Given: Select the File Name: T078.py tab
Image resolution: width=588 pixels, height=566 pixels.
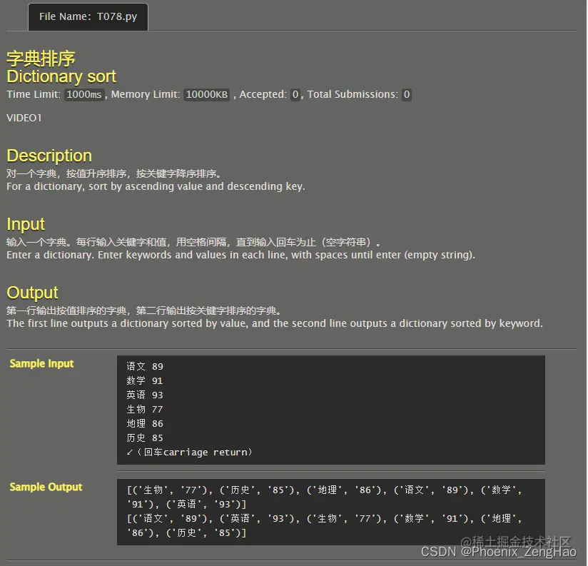Looking at the screenshot, I should 88,17.
